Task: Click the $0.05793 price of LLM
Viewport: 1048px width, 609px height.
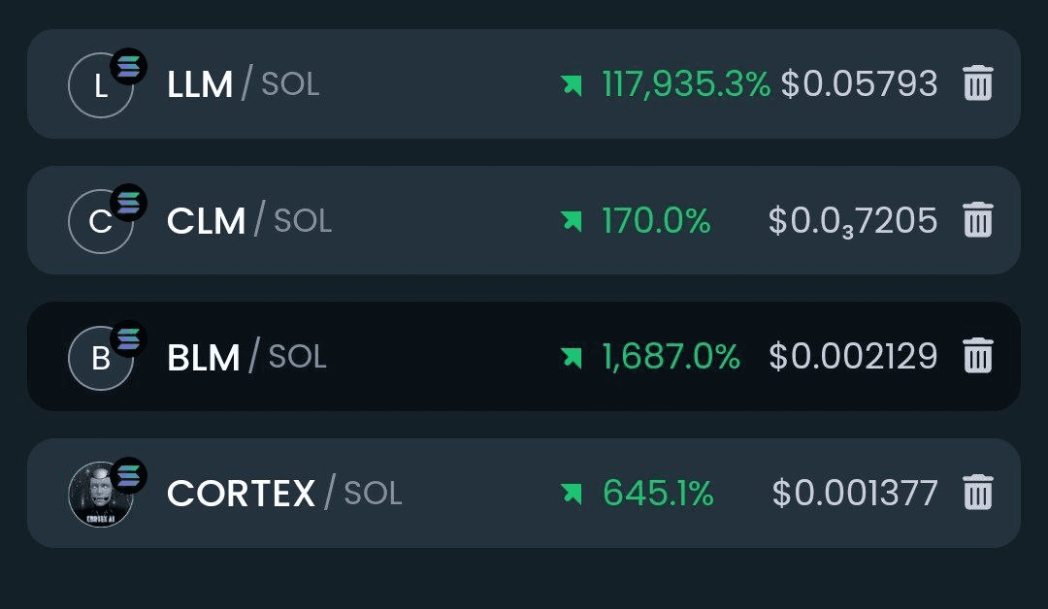Action: 860,84
